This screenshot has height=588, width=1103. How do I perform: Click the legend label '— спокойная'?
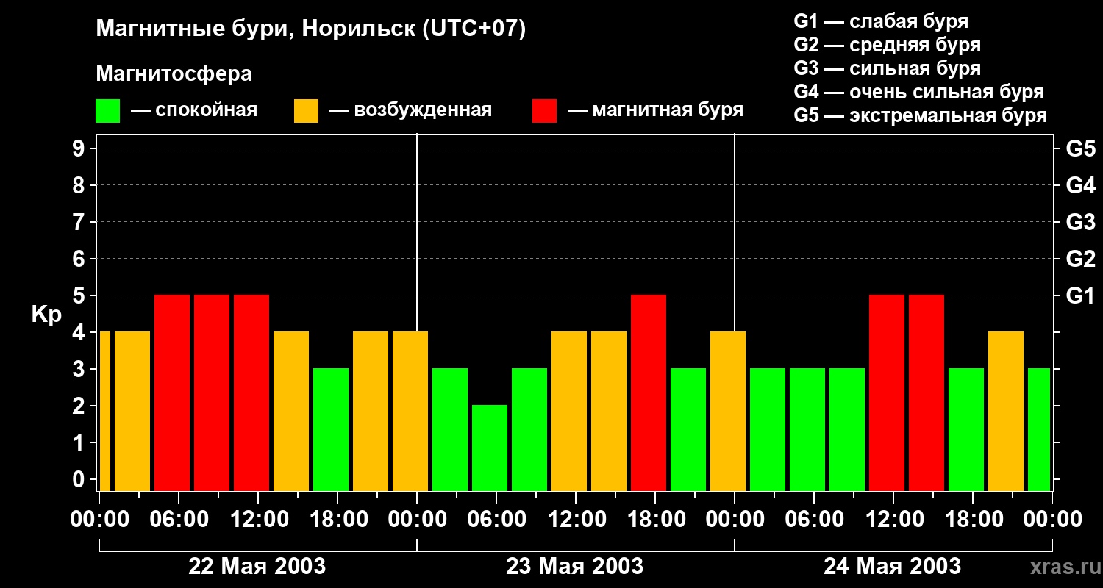tap(194, 110)
